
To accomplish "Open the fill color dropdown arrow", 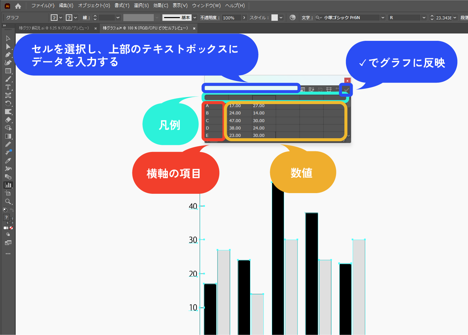I will [x=61, y=17].
